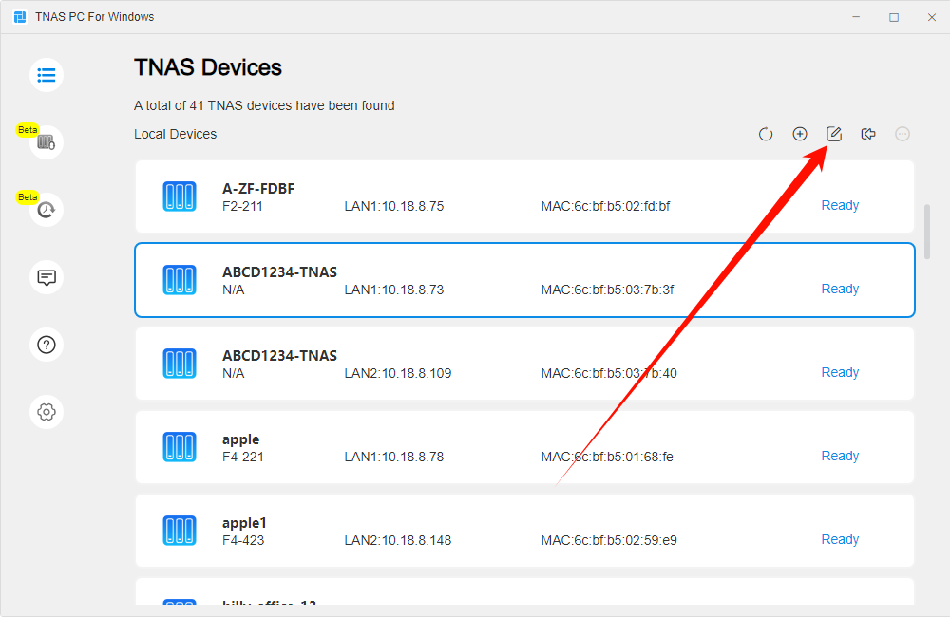Click the F4-221 model label
Screen dimensions: 950x617
tap(243, 457)
